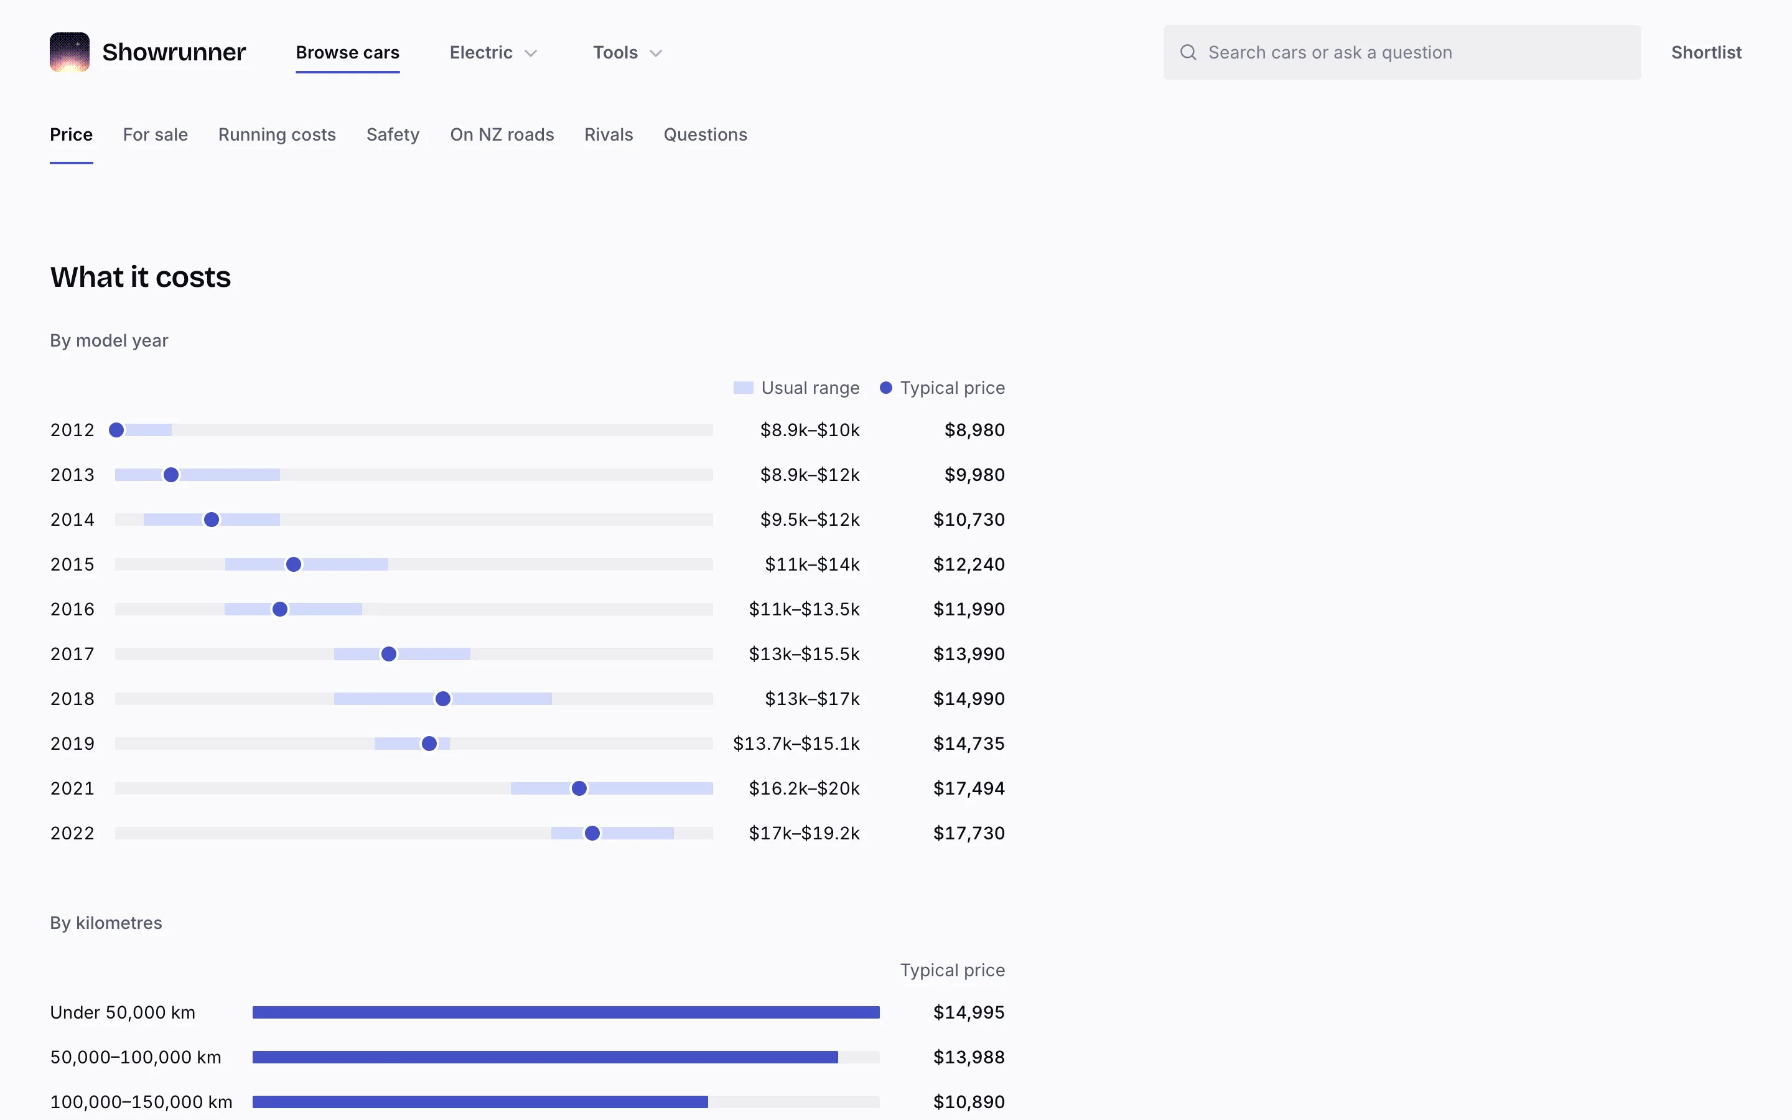Click the 2019 typical price dot

coord(429,744)
